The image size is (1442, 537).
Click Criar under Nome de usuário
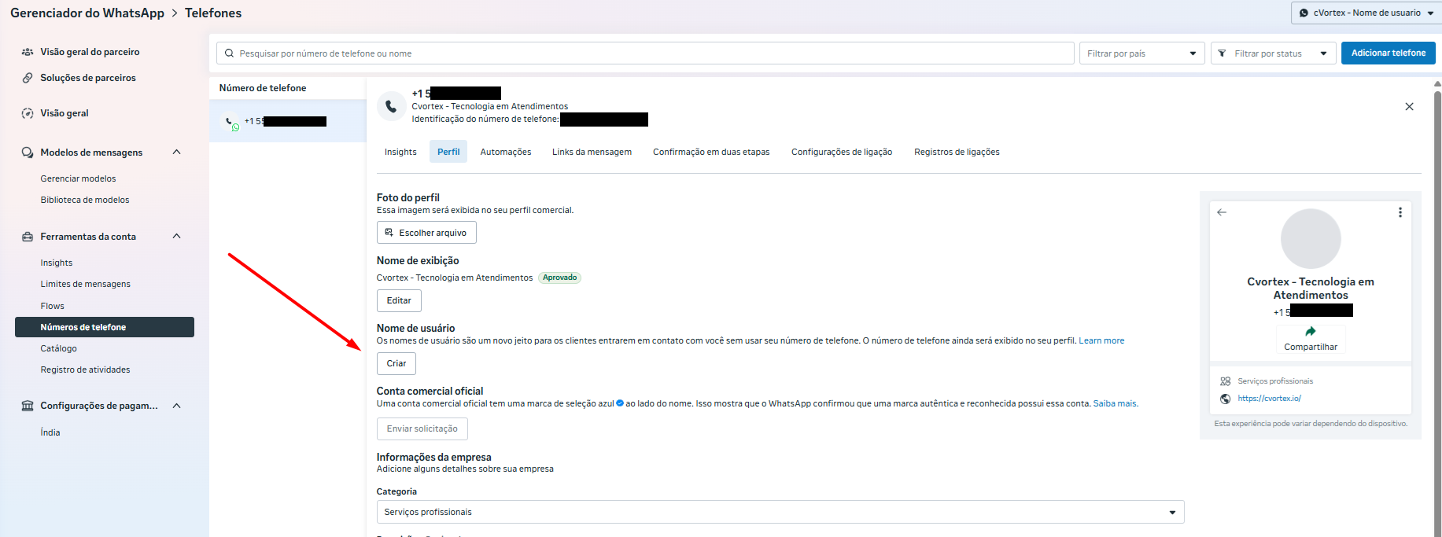396,363
